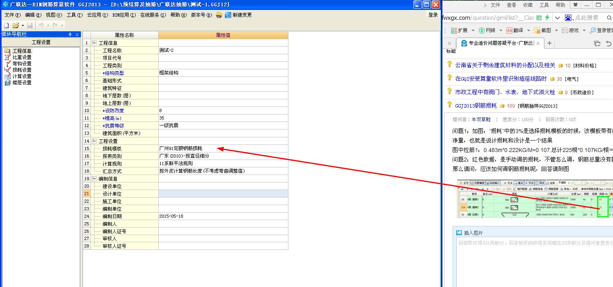This screenshot has height=287, width=613.
Task: Open the 网银 dropdown arrow in browser toolbar
Action: coord(501,30)
